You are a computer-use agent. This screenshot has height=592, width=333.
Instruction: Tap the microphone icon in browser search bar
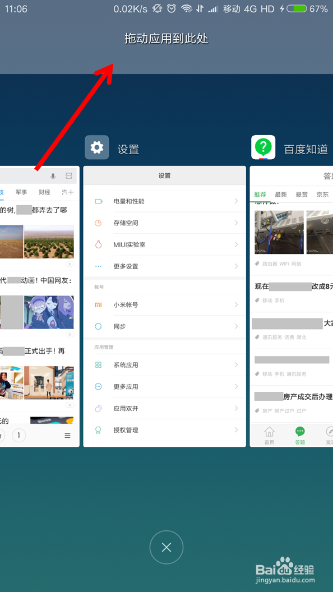pyautogui.click(x=53, y=176)
